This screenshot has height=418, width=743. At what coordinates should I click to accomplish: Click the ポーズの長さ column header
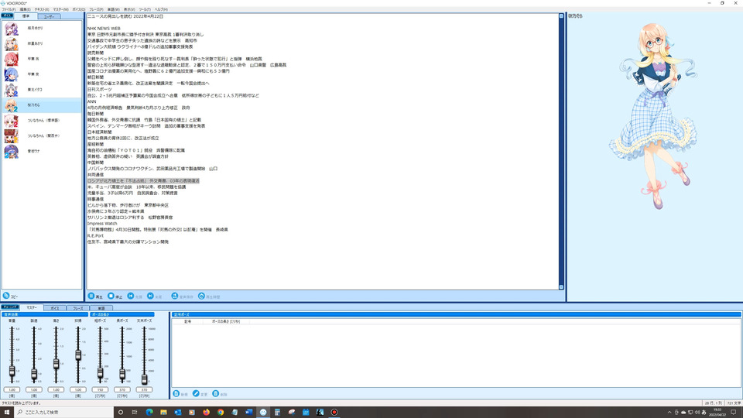[x=225, y=321]
